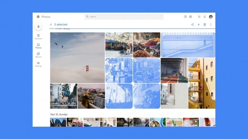
Task: Clear selection with the X button
Action: (x=51, y=24)
